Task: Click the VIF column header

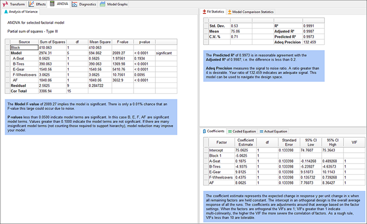Action: point(354,143)
